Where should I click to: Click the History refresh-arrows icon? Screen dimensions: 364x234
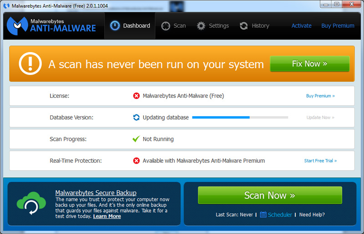pyautogui.click(x=243, y=26)
